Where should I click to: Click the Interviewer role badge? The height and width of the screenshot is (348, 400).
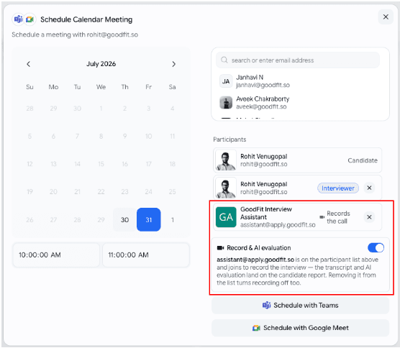337,188
